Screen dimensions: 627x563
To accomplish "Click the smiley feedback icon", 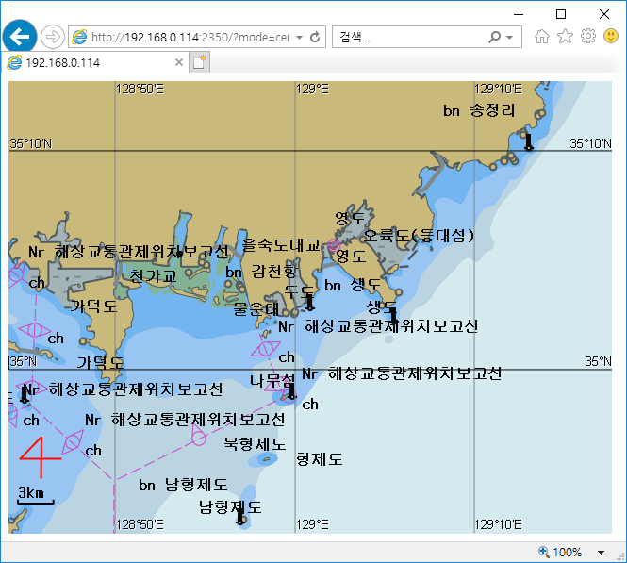I will click(610, 37).
